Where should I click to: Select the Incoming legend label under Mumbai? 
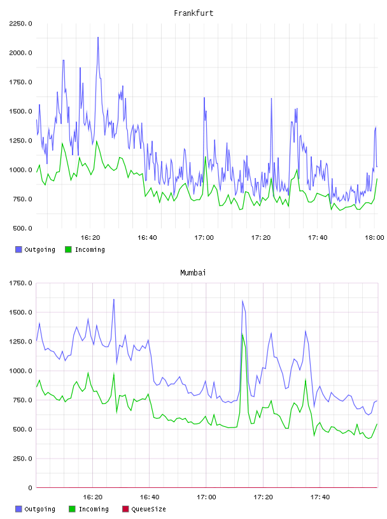94,509
